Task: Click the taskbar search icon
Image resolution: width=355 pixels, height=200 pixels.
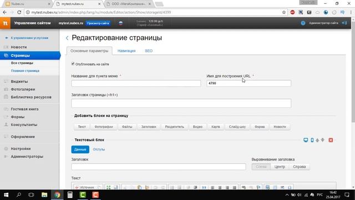Action: 19,195
